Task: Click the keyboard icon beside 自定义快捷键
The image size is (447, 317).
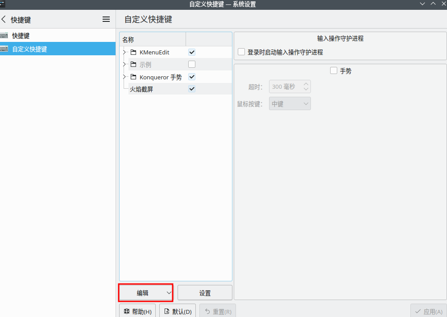Action: pos(4,49)
